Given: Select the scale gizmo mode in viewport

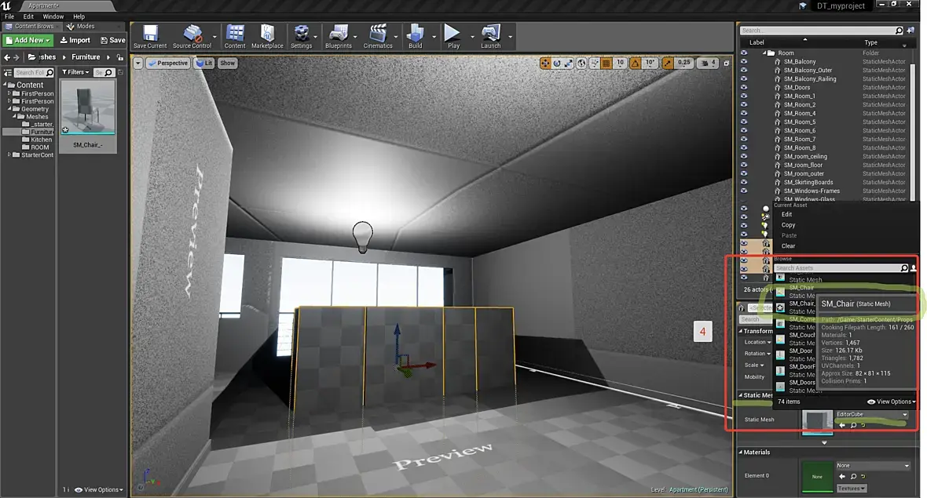Looking at the screenshot, I should [568, 64].
